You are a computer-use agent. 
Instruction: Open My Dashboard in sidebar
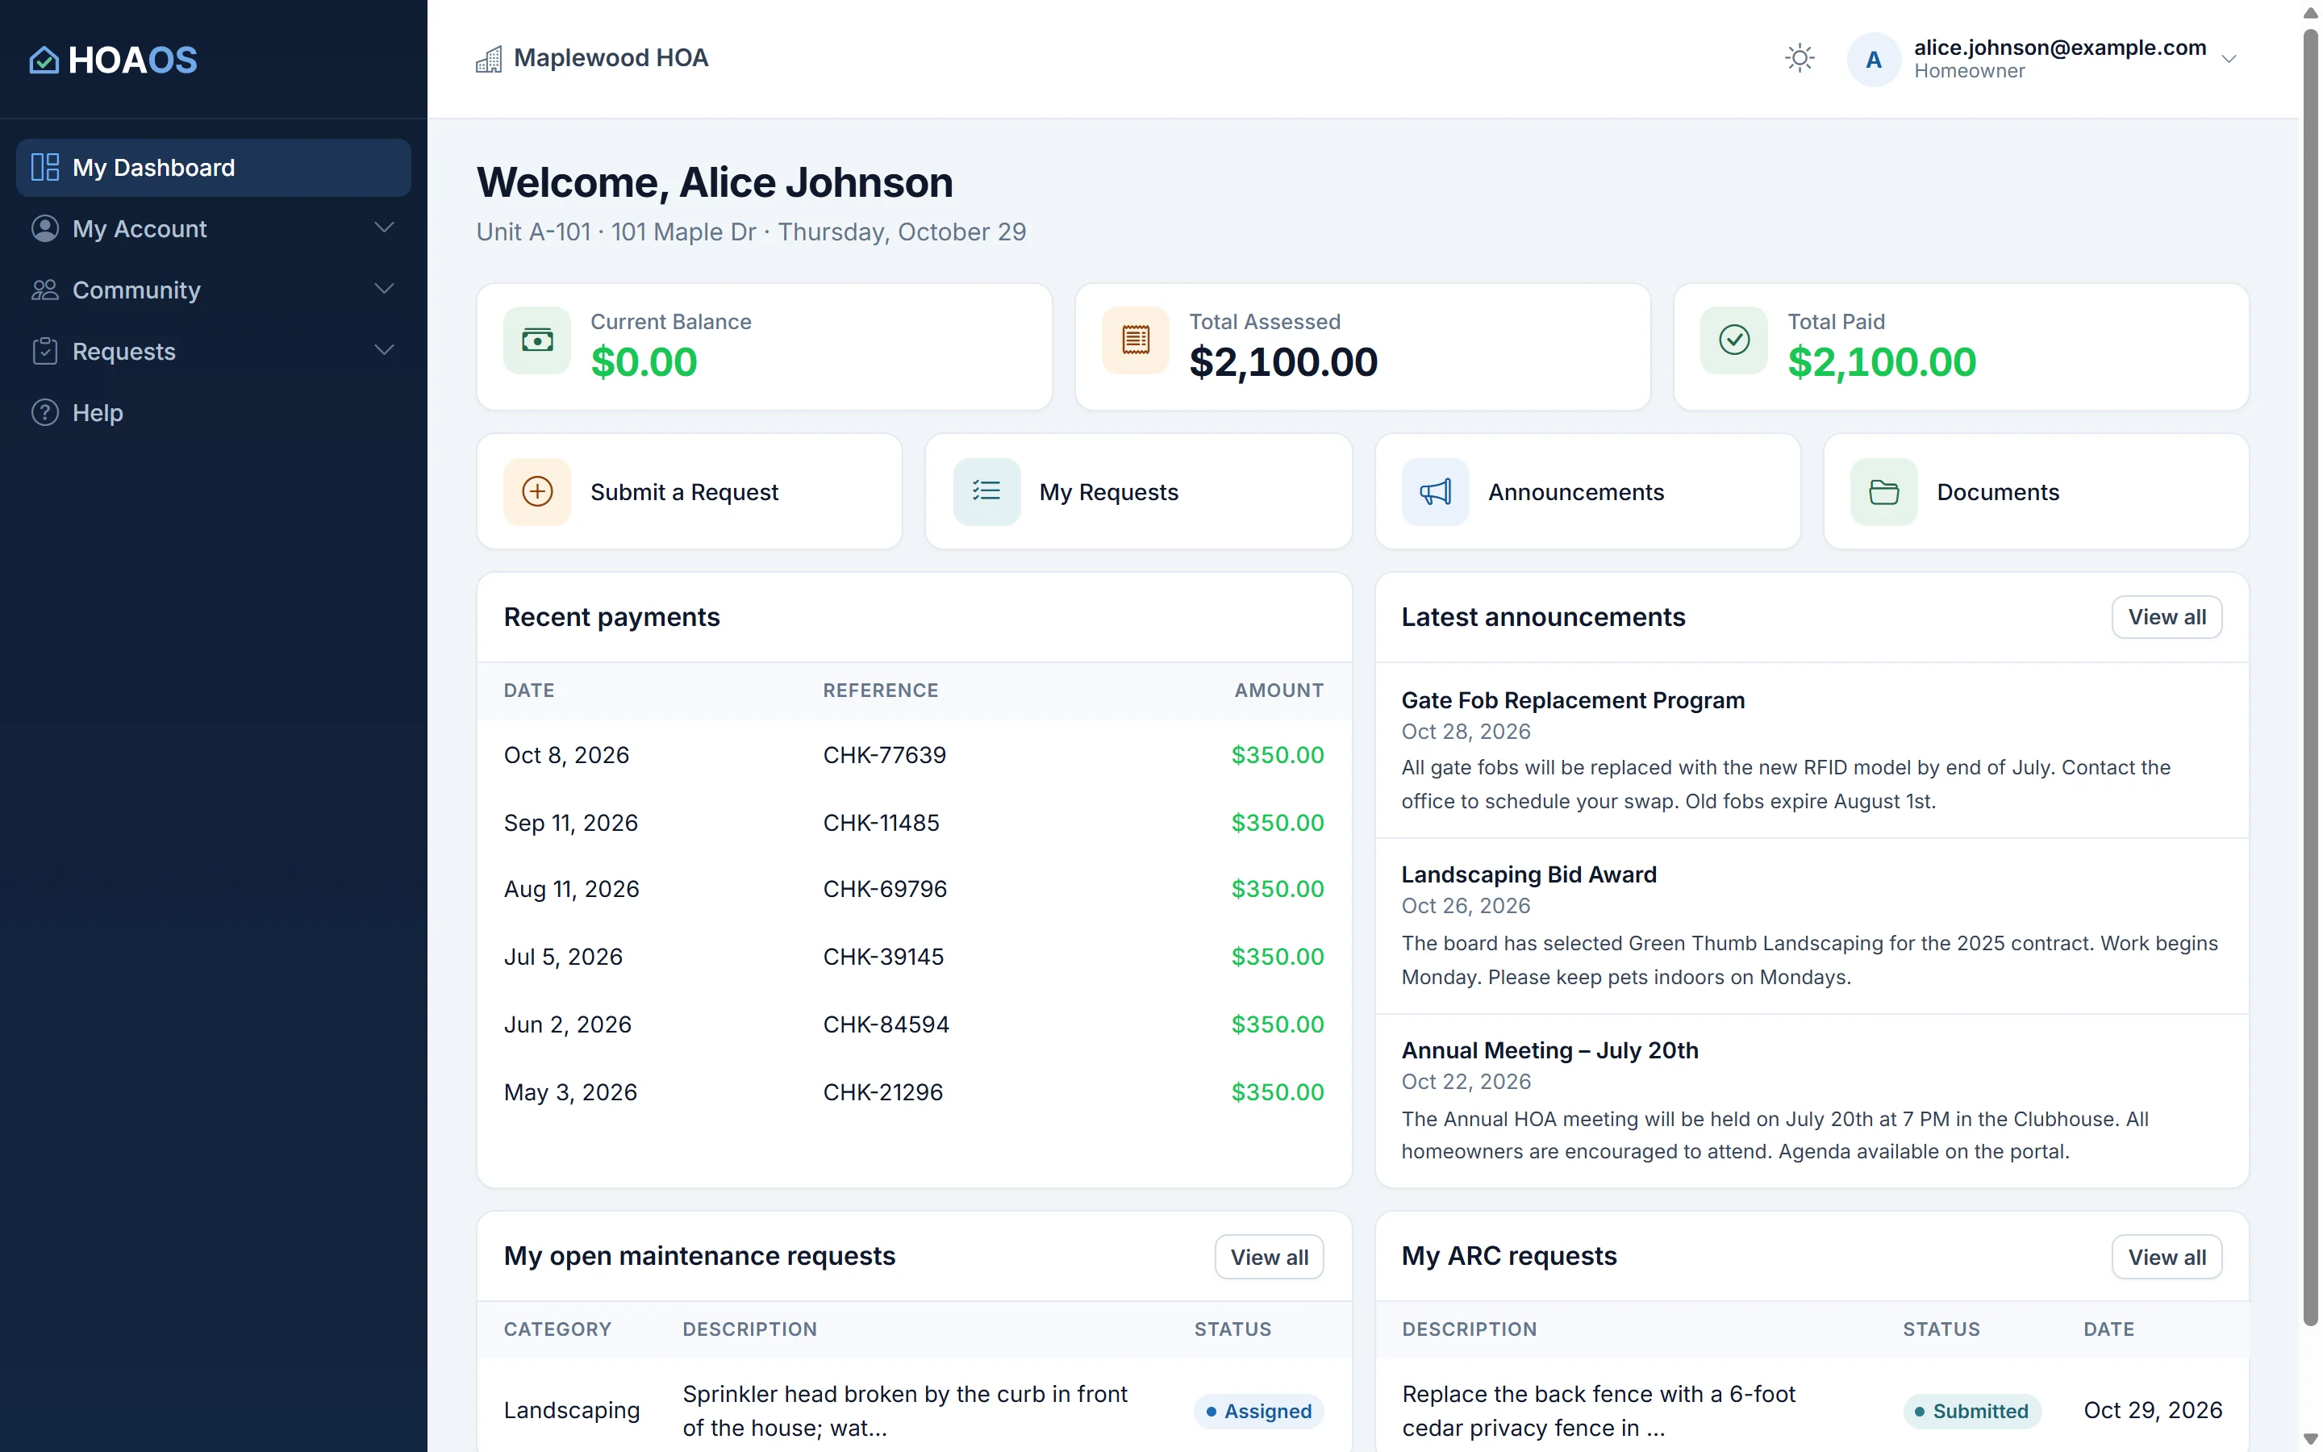(x=213, y=167)
